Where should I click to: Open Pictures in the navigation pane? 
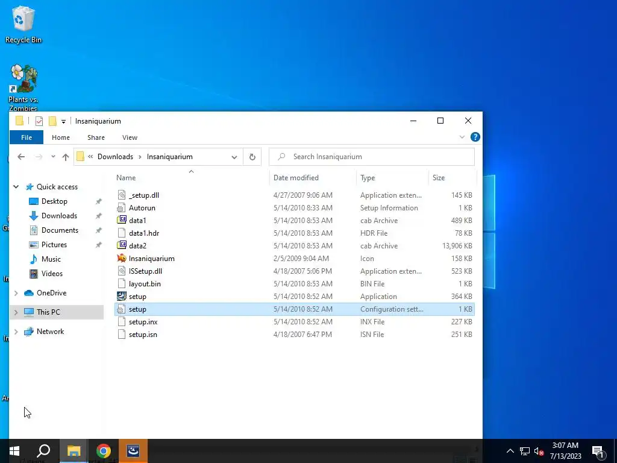coord(54,245)
